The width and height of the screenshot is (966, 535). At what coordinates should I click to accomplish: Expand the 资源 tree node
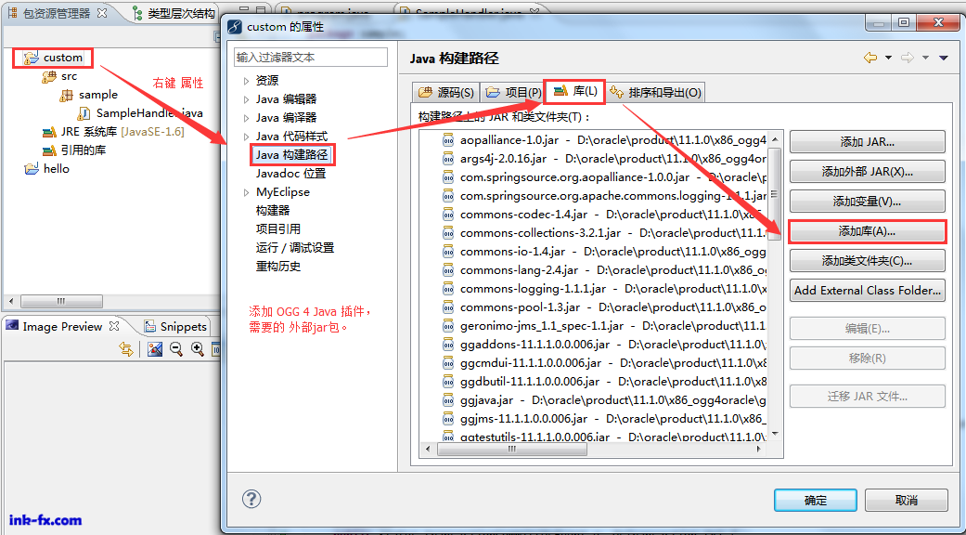pos(246,81)
